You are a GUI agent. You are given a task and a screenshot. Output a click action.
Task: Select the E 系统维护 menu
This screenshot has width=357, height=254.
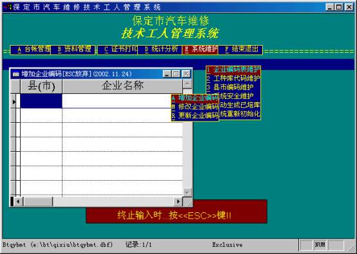click(200, 50)
